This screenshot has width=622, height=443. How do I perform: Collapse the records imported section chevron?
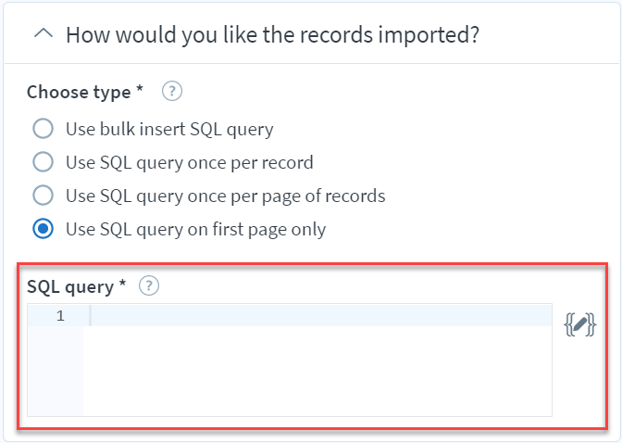tap(44, 33)
